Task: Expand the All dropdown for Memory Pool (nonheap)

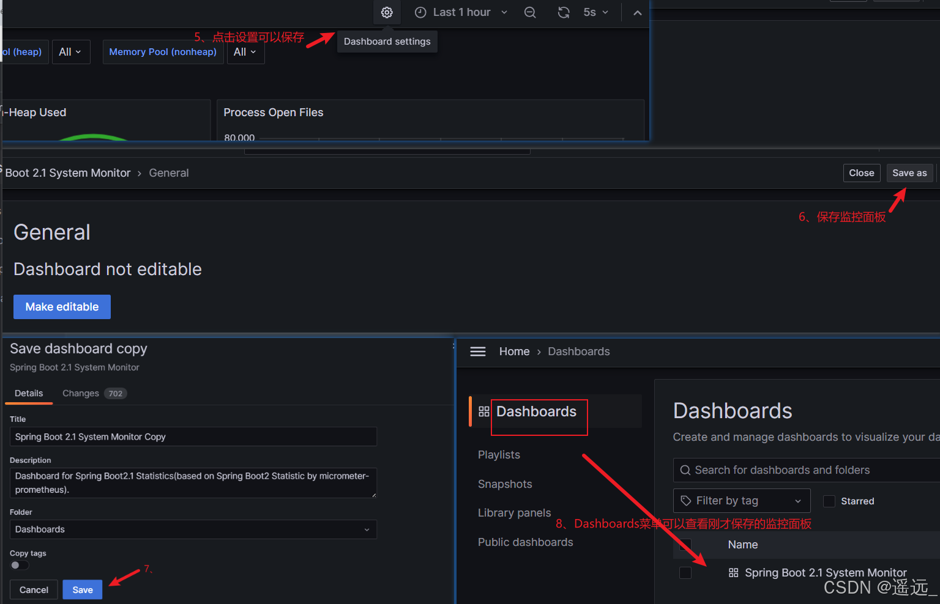Action: 245,52
